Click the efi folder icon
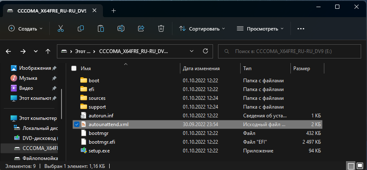Viewport: 367px width, 170px height. (x=84, y=89)
